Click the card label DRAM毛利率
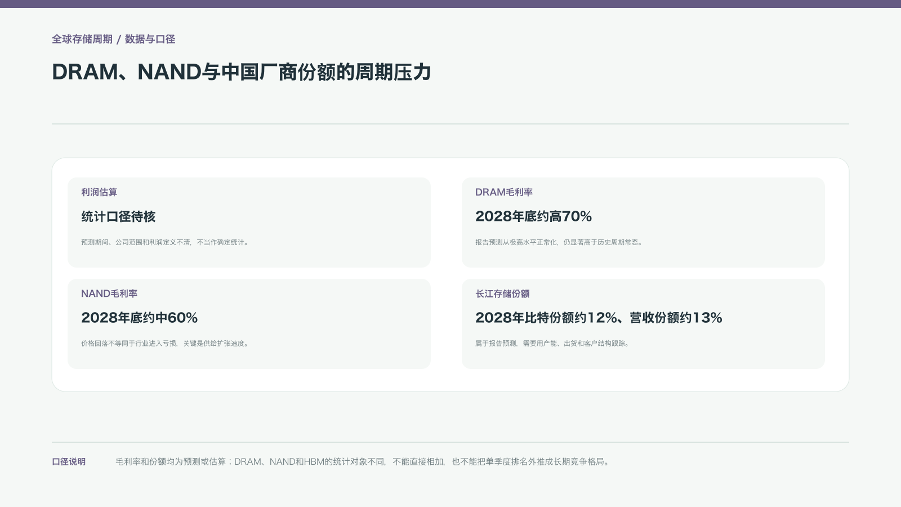Screen dimensions: 901x507 point(504,192)
